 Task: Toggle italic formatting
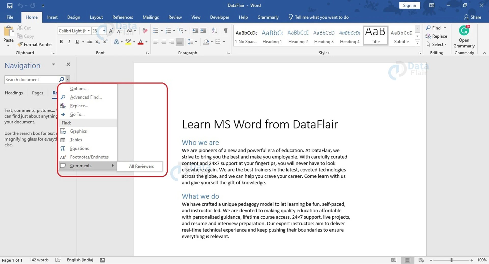coord(69,42)
